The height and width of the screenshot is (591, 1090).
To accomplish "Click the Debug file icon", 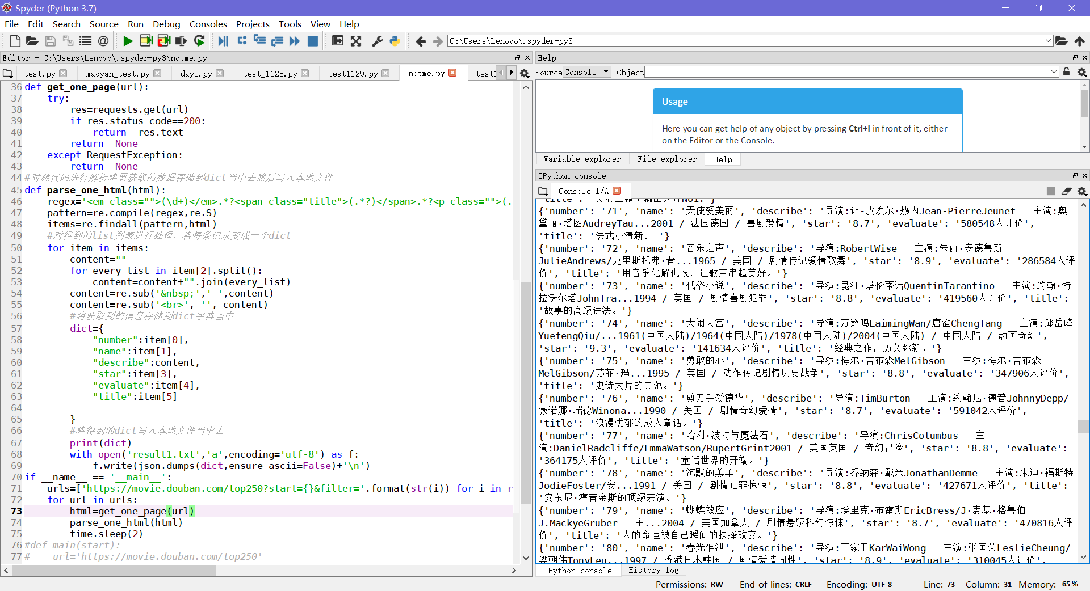I will [x=223, y=41].
